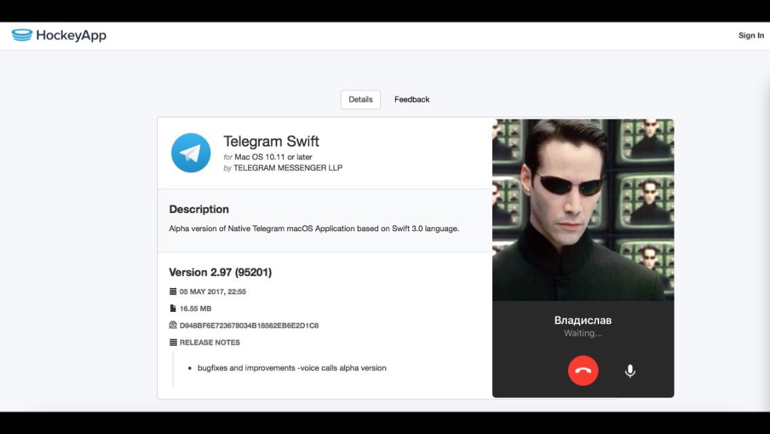Click the Telegram paper plane app icon

(190, 153)
